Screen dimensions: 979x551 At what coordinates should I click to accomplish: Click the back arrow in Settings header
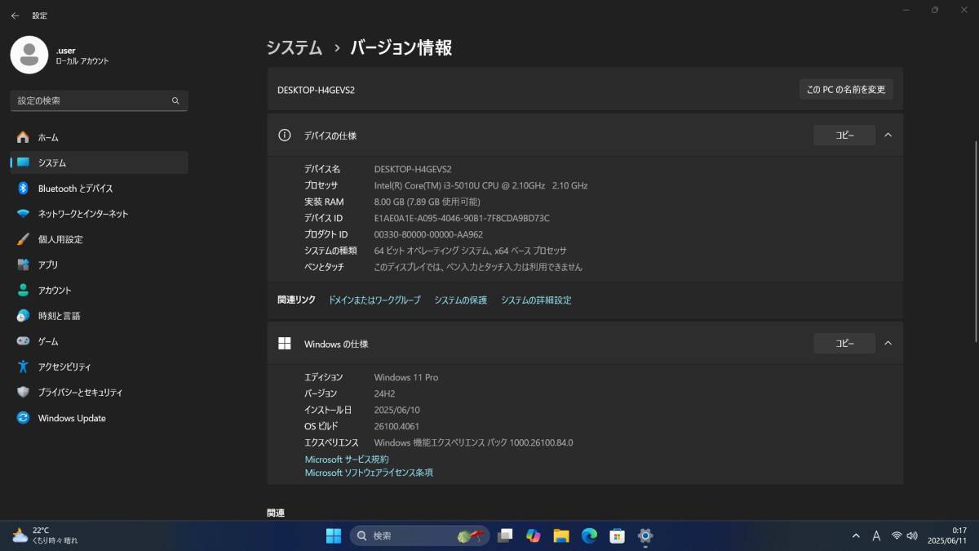(15, 16)
